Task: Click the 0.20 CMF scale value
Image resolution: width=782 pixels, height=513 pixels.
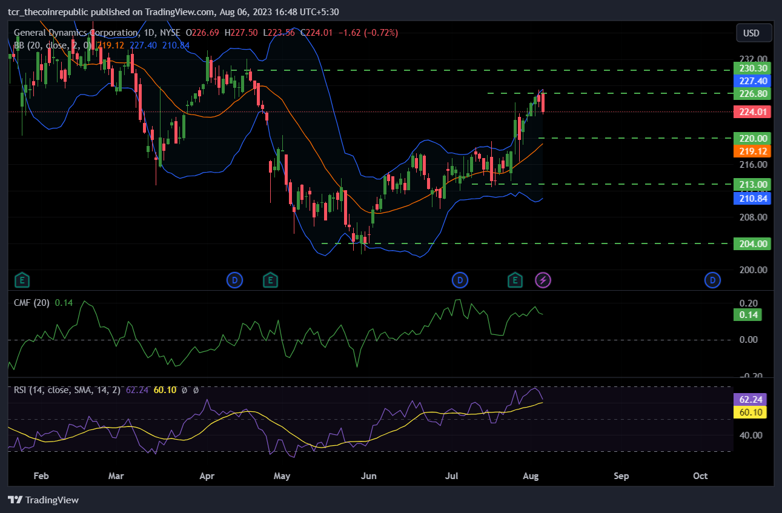Action: 749,303
